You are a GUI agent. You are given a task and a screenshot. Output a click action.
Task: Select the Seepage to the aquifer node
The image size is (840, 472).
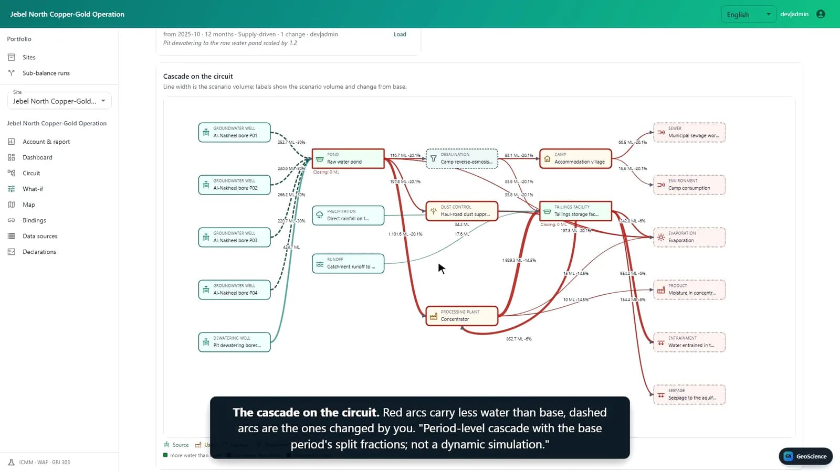[689, 394]
